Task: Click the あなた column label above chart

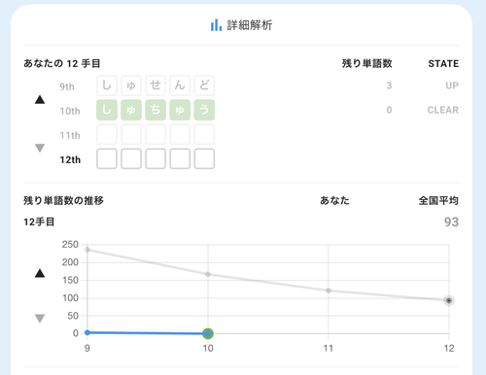Action: click(x=334, y=201)
